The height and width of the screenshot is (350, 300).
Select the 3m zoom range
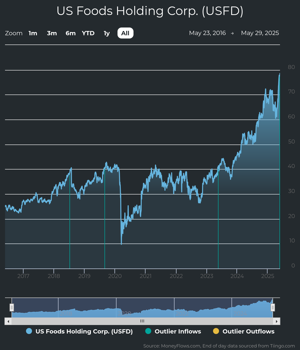pos(52,33)
